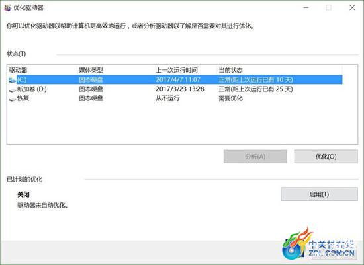Click the 优化驱动器 title bar app icon
The image size is (364, 265).
tap(7, 8)
